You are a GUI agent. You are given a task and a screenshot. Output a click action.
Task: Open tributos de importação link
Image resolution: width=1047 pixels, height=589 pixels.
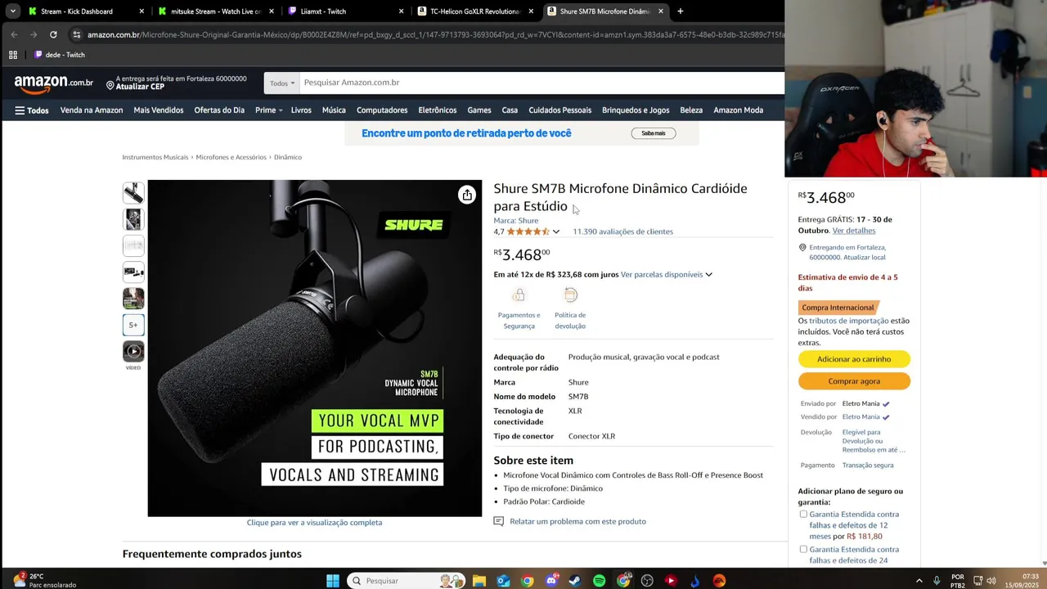848,321
